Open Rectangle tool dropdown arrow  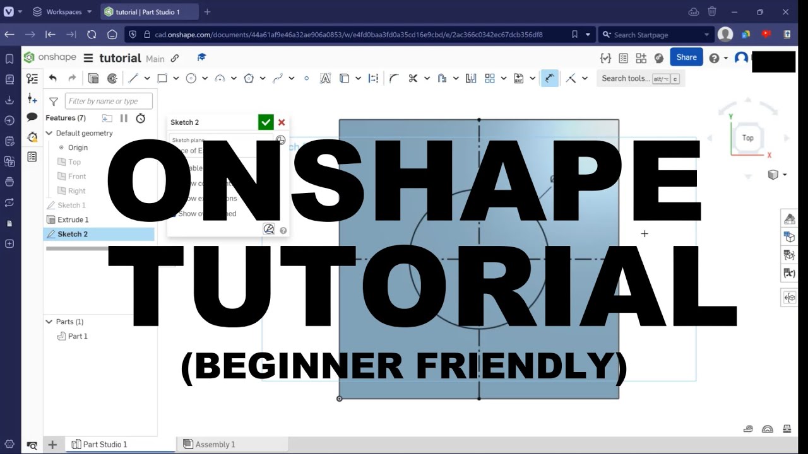click(x=176, y=78)
